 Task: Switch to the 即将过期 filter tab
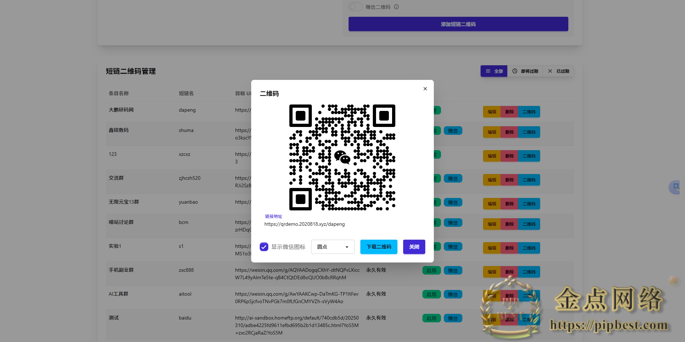click(525, 71)
